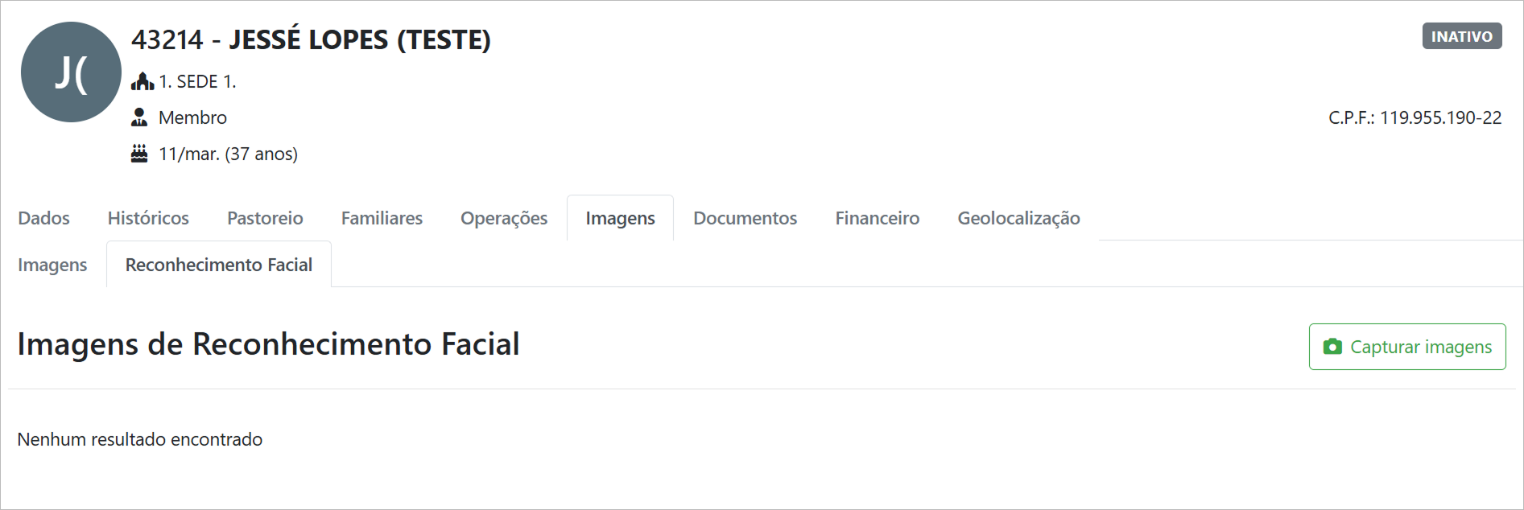Click the member name JESSÉ LOPES (TESTE)
The height and width of the screenshot is (510, 1524).
pos(360,39)
